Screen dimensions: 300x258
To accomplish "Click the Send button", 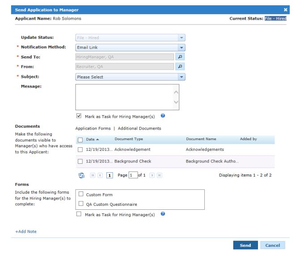I will (x=245, y=245).
